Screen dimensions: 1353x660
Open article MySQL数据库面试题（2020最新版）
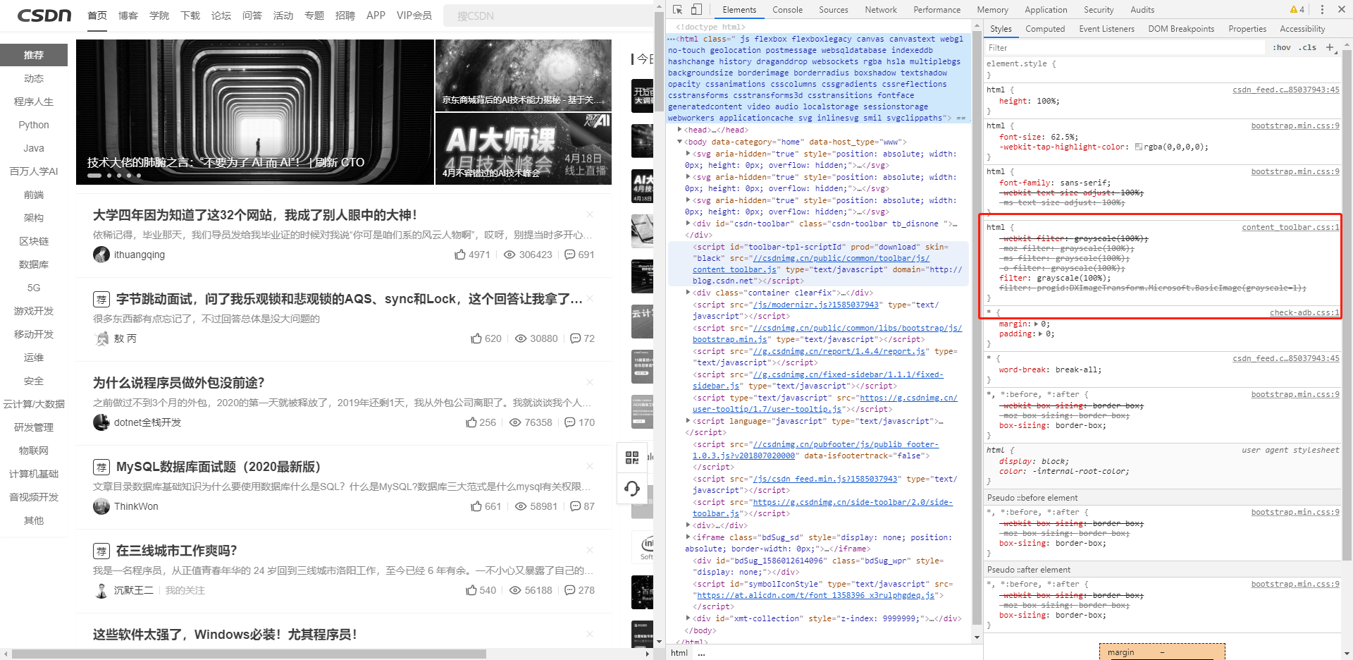click(218, 467)
